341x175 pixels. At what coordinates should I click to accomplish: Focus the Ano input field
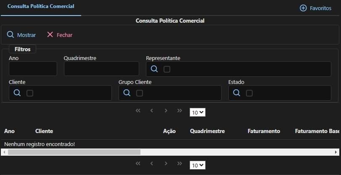tap(33, 68)
